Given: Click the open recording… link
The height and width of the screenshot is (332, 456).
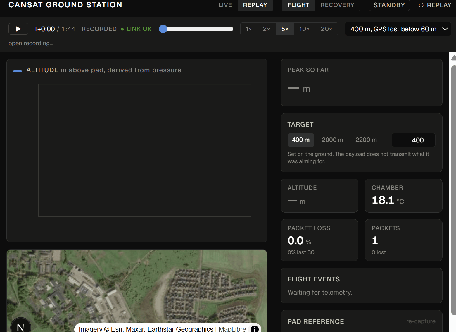Looking at the screenshot, I should [31, 43].
